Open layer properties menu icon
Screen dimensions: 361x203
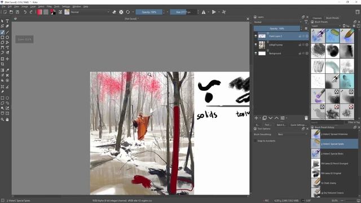pos(283,118)
